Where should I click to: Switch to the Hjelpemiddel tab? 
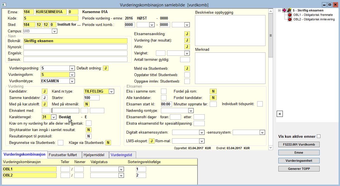pyautogui.click(x=95, y=155)
